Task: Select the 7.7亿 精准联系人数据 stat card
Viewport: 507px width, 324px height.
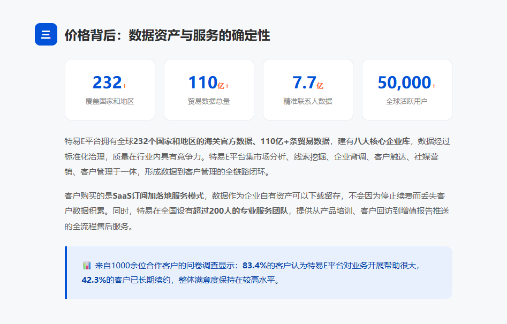Action: pyautogui.click(x=308, y=89)
